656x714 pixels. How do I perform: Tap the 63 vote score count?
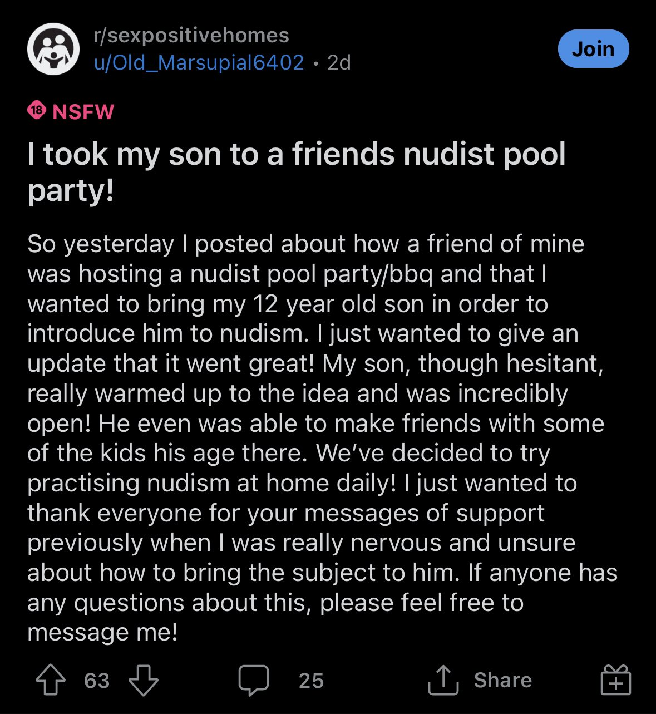[97, 681]
